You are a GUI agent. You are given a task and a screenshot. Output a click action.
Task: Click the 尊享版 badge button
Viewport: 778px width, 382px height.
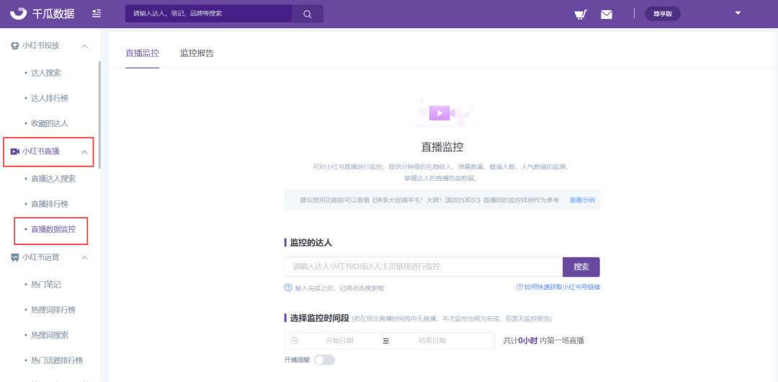pos(663,14)
